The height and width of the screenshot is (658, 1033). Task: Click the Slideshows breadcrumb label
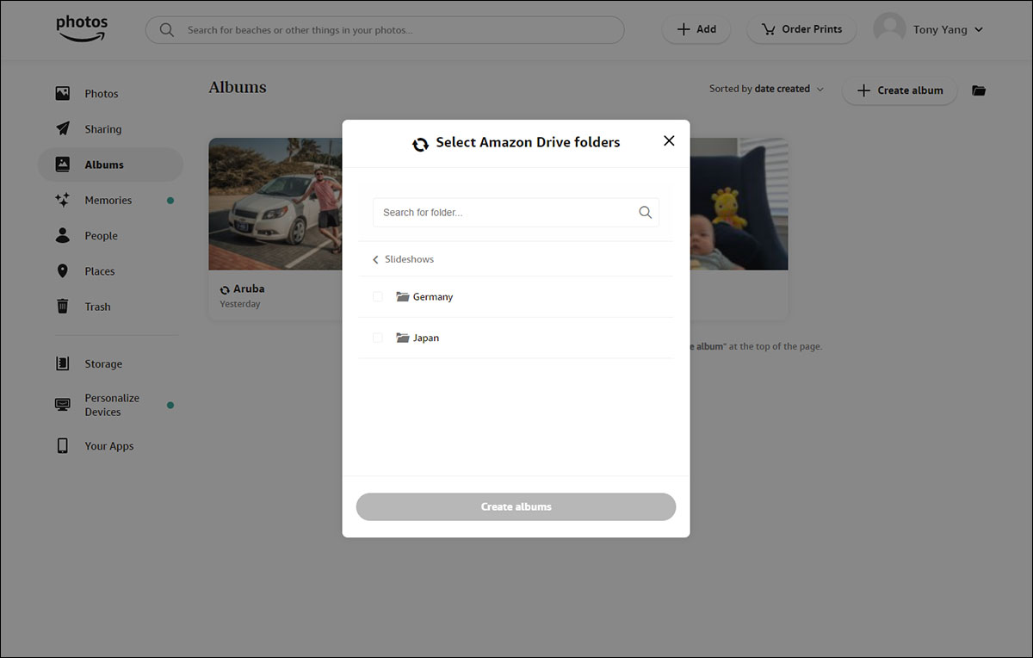(x=409, y=259)
